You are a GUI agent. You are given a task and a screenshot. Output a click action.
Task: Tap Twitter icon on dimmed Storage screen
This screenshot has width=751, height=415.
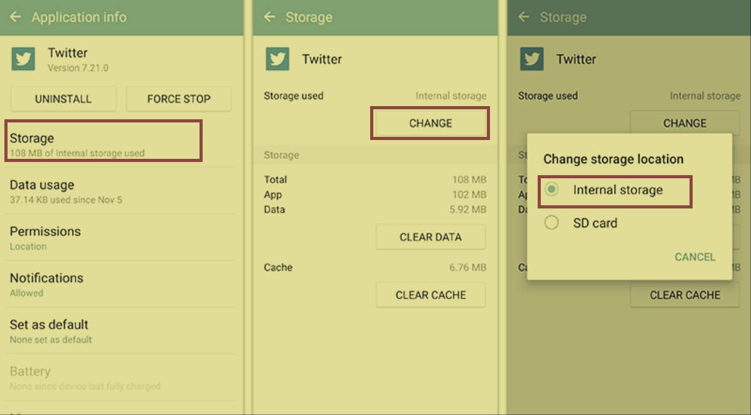[x=531, y=59]
